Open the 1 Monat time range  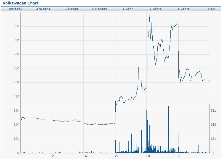point(72,9)
